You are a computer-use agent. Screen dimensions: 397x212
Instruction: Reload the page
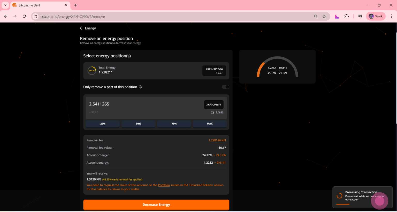[x=24, y=16]
